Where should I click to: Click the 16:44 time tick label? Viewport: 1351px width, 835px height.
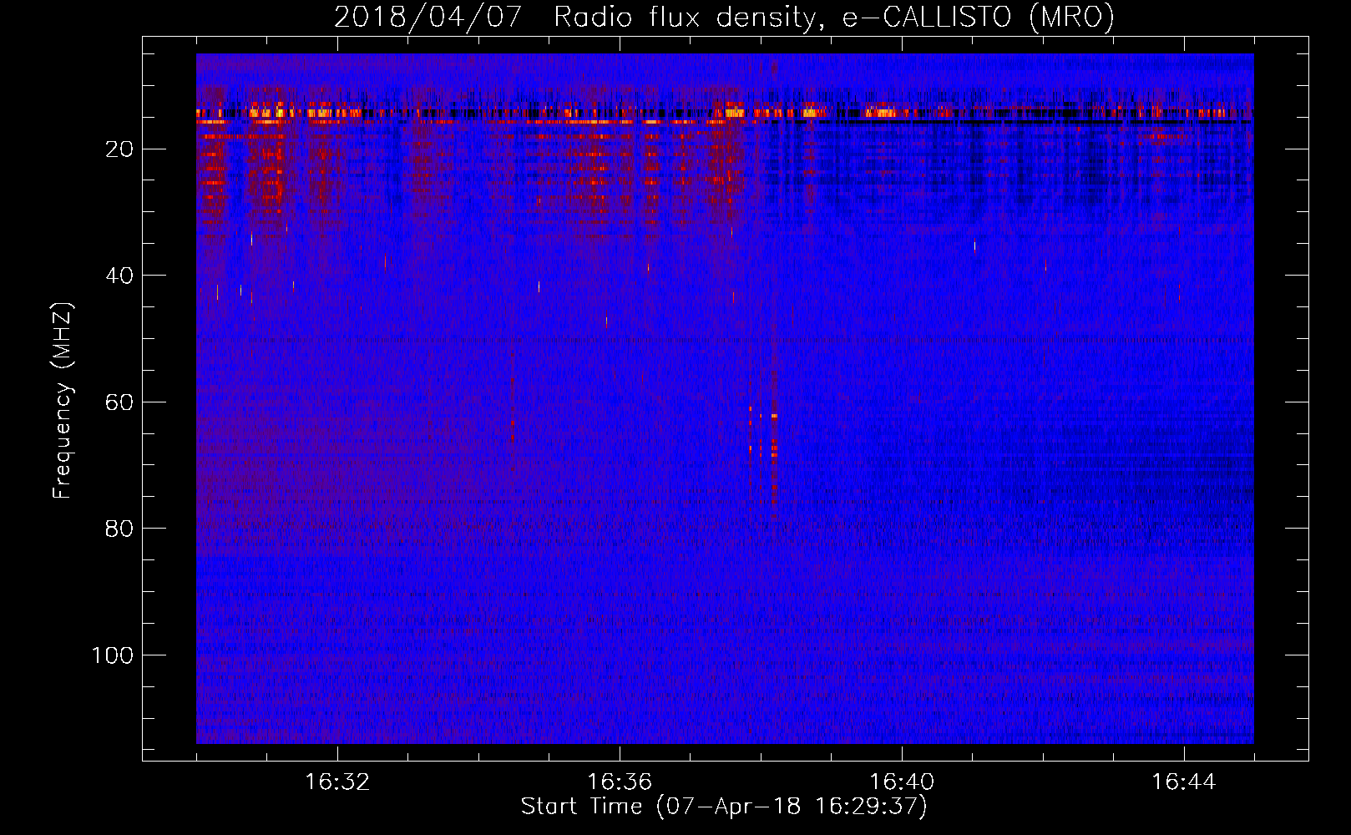click(x=1184, y=782)
